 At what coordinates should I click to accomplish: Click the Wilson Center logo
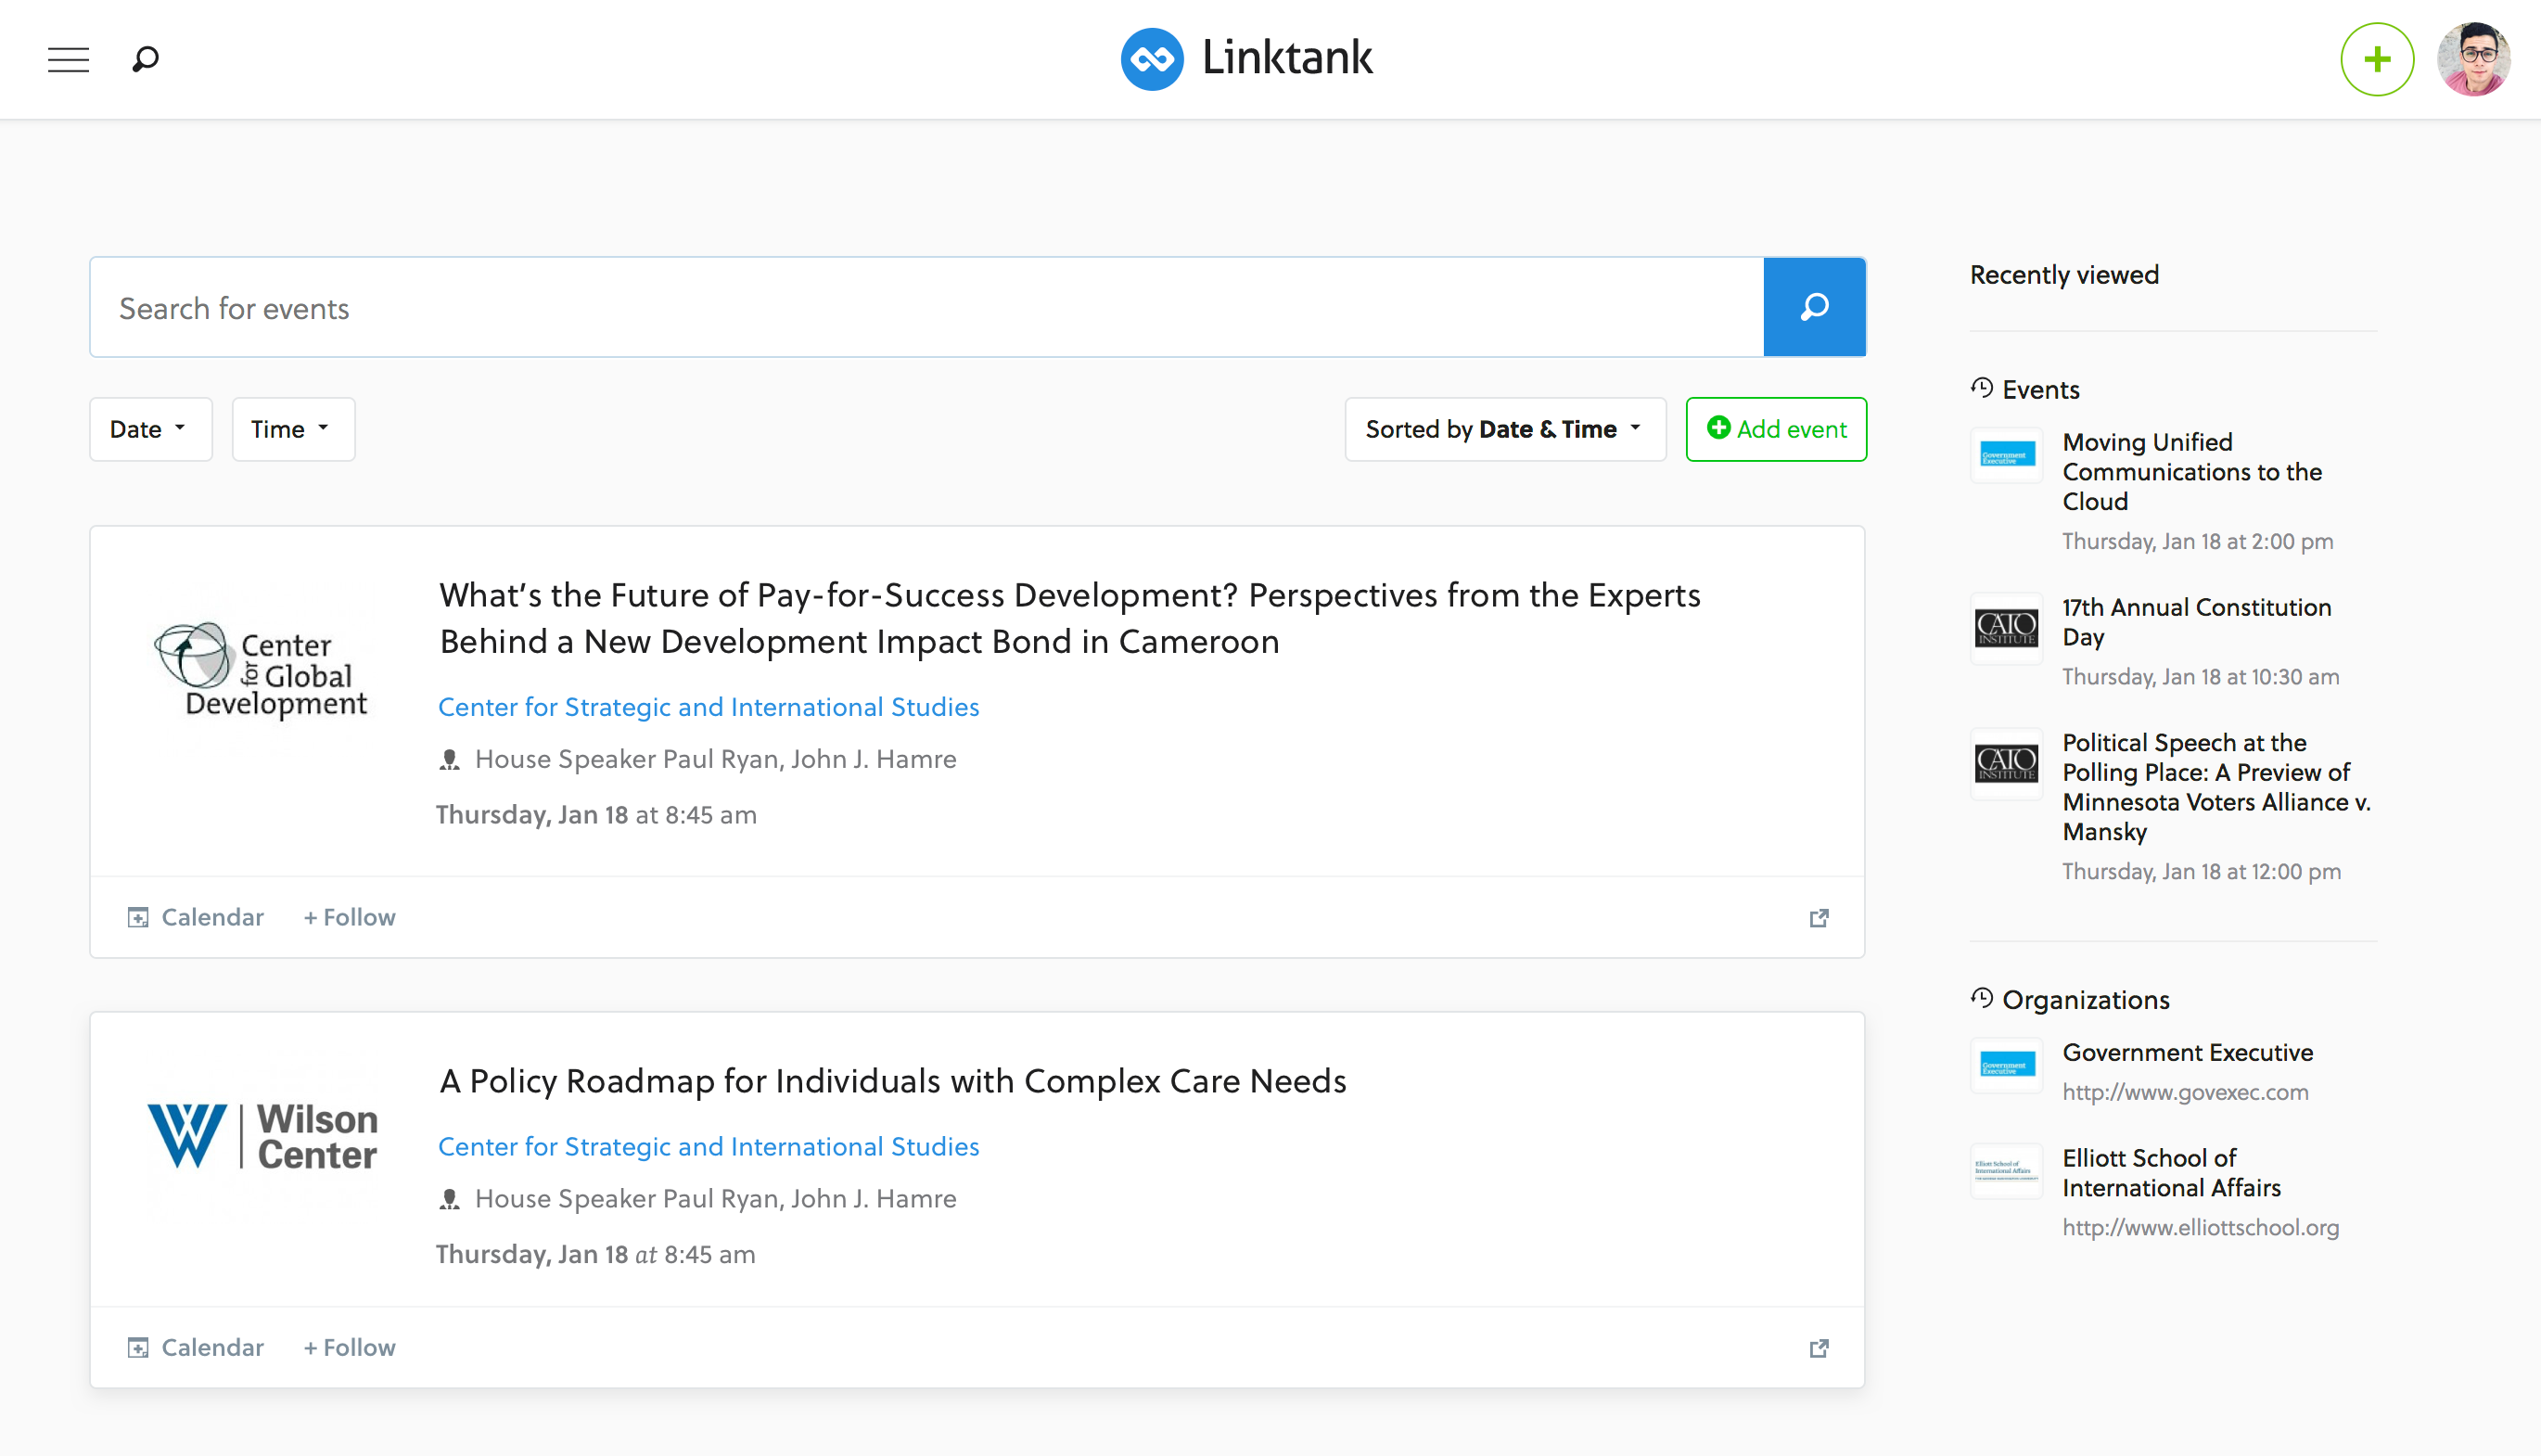(x=262, y=1136)
